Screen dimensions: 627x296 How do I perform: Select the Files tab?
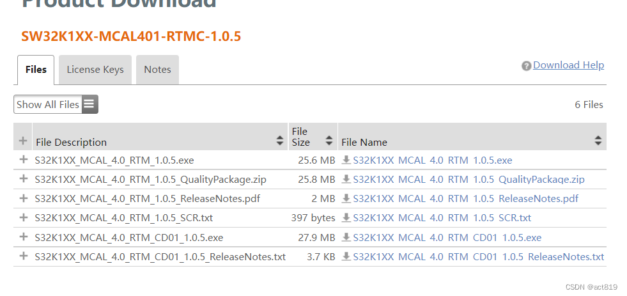tap(36, 70)
